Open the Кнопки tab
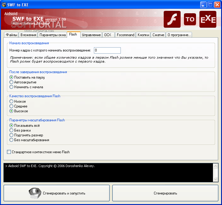This screenshot has width=222, height=205. tap(143, 35)
